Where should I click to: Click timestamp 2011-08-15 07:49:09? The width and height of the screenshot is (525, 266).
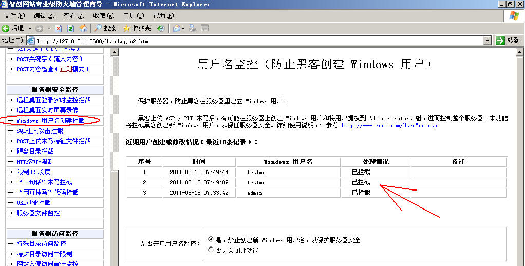199,183
